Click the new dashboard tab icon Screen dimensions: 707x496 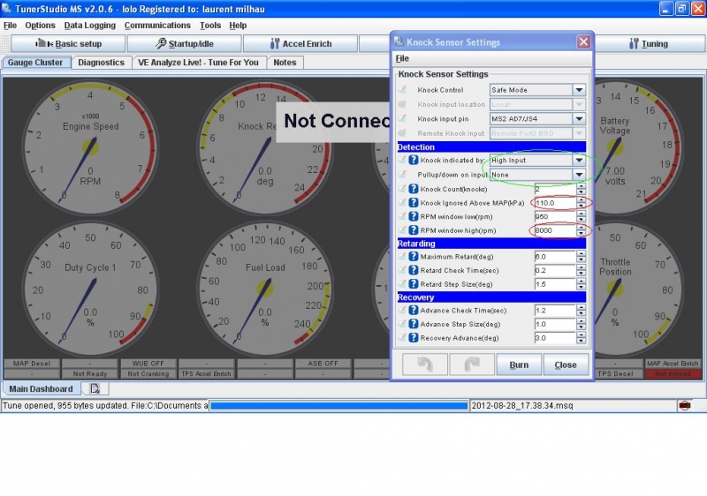95,388
